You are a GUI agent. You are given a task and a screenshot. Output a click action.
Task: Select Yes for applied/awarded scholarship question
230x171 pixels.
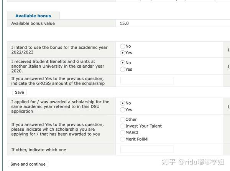[x=123, y=110]
